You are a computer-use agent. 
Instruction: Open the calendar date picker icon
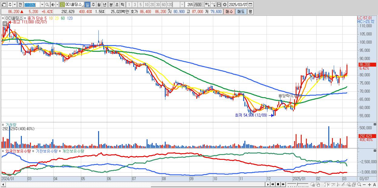pos(250,5)
